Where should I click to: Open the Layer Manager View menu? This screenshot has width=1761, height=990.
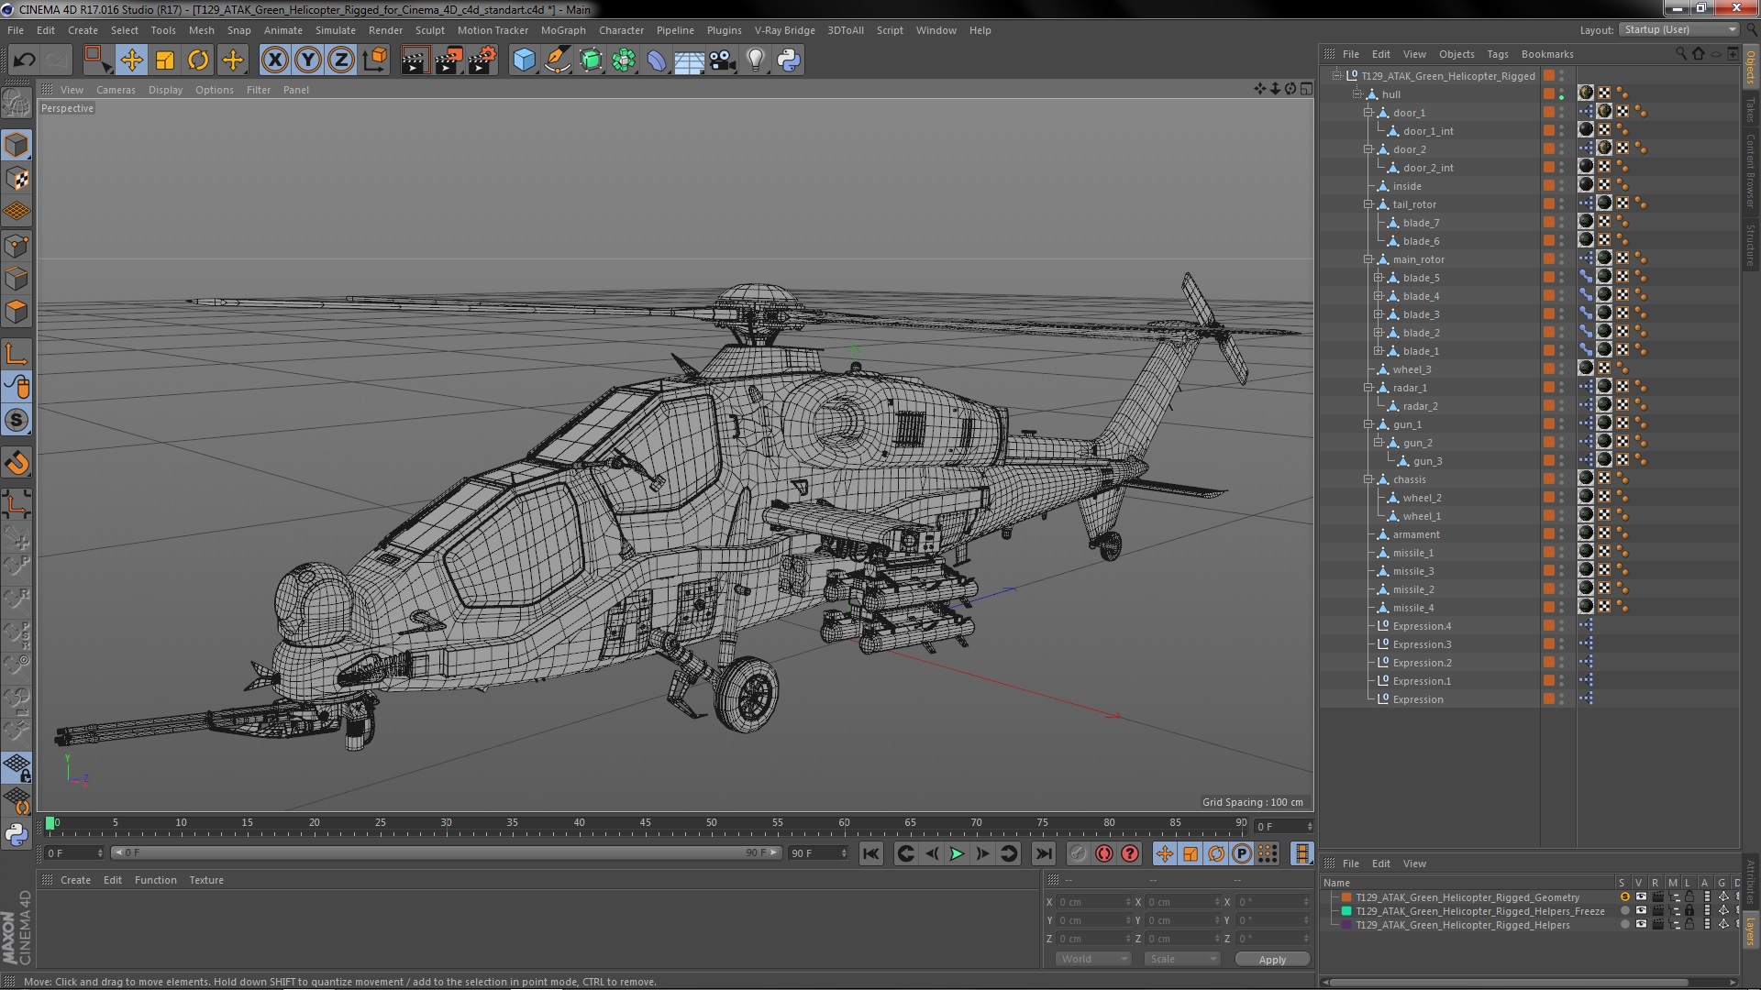pos(1414,863)
